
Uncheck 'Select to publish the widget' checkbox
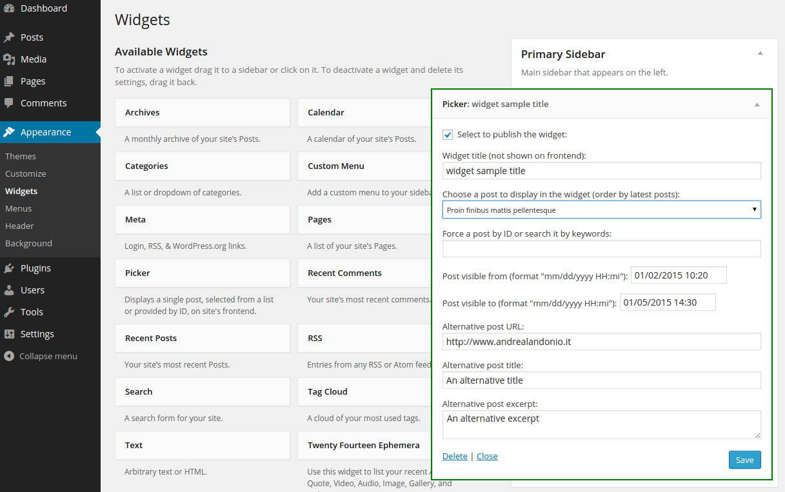click(x=448, y=135)
